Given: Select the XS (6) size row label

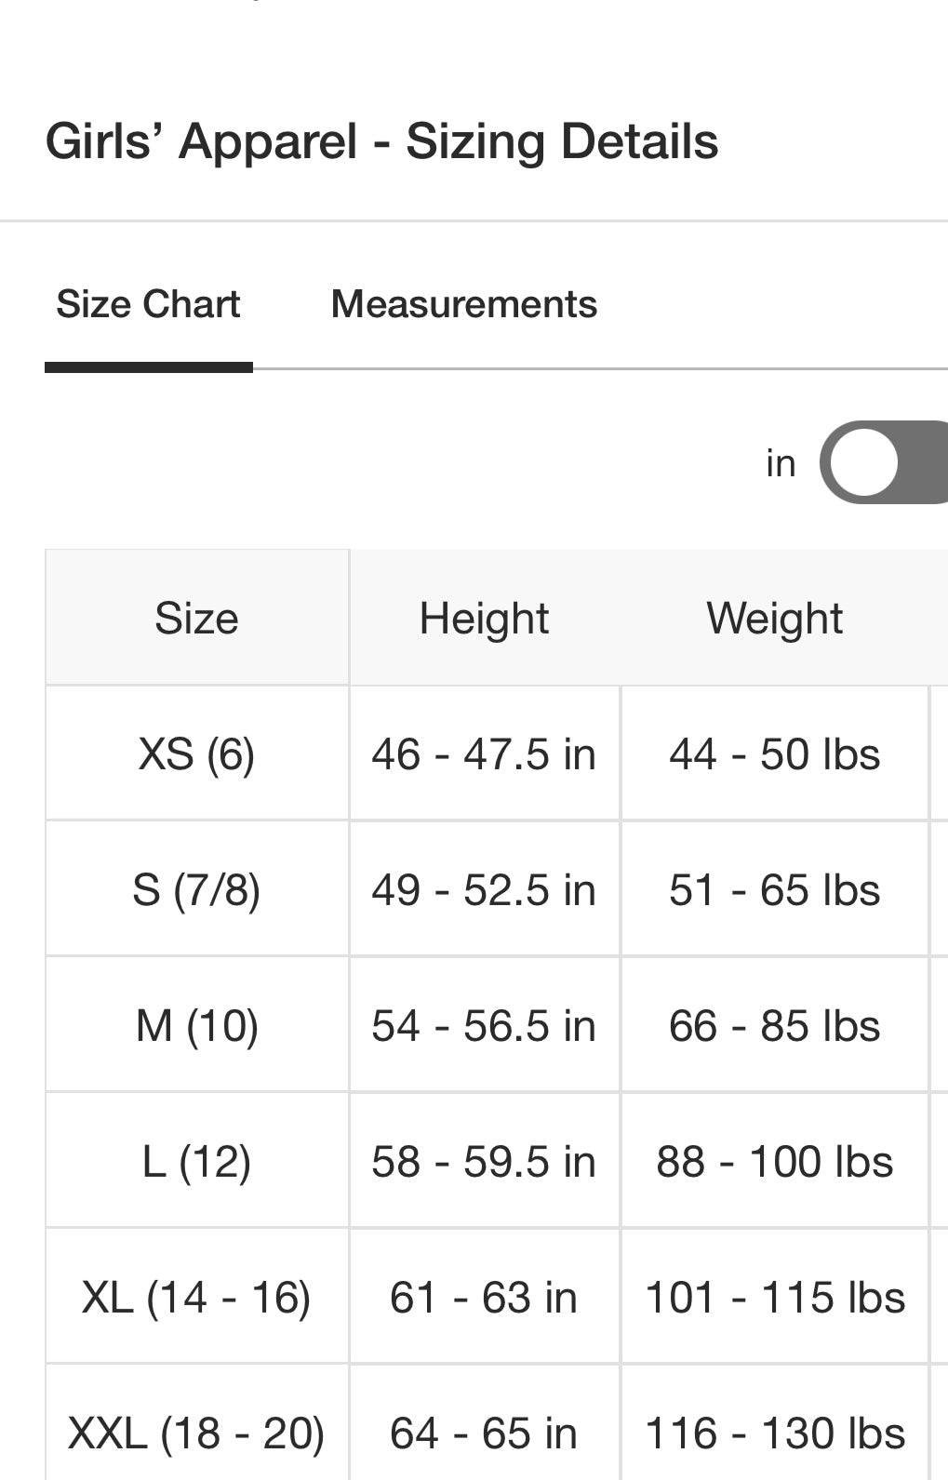Looking at the screenshot, I should coord(196,753).
